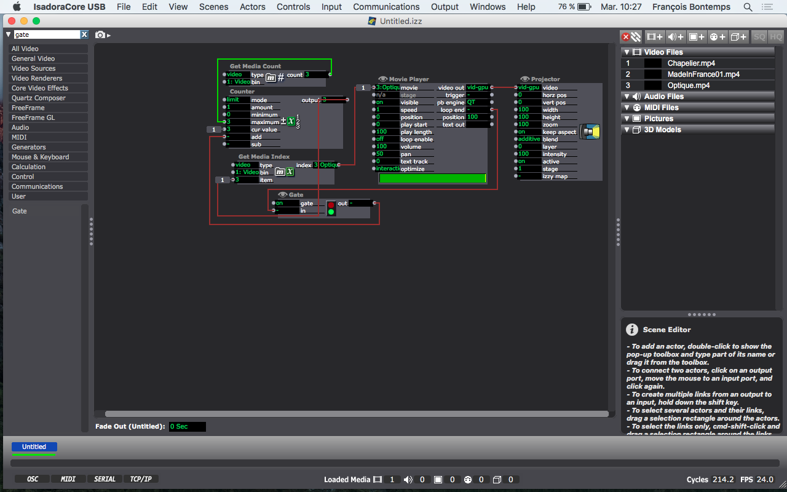Clear the gate search with X button
The image size is (787, 492).
click(84, 35)
